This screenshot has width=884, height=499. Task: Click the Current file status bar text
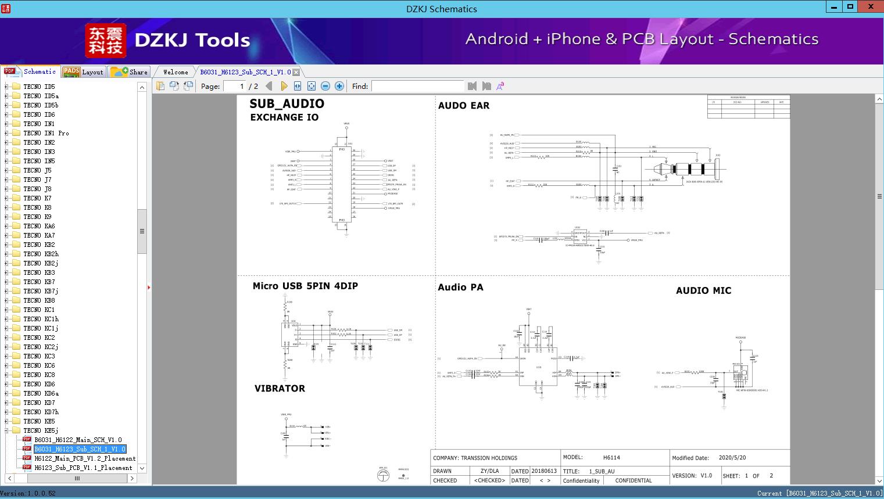pyautogui.click(x=819, y=493)
